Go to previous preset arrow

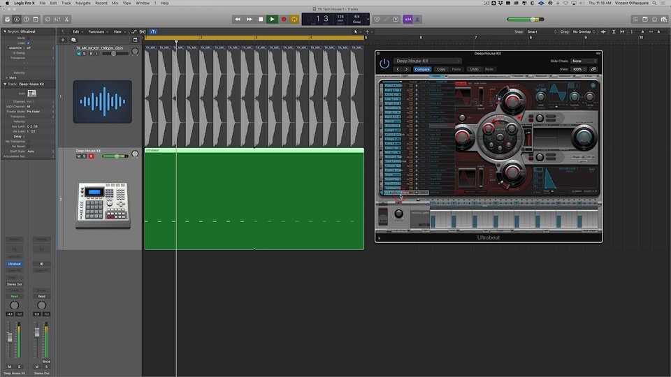click(398, 69)
